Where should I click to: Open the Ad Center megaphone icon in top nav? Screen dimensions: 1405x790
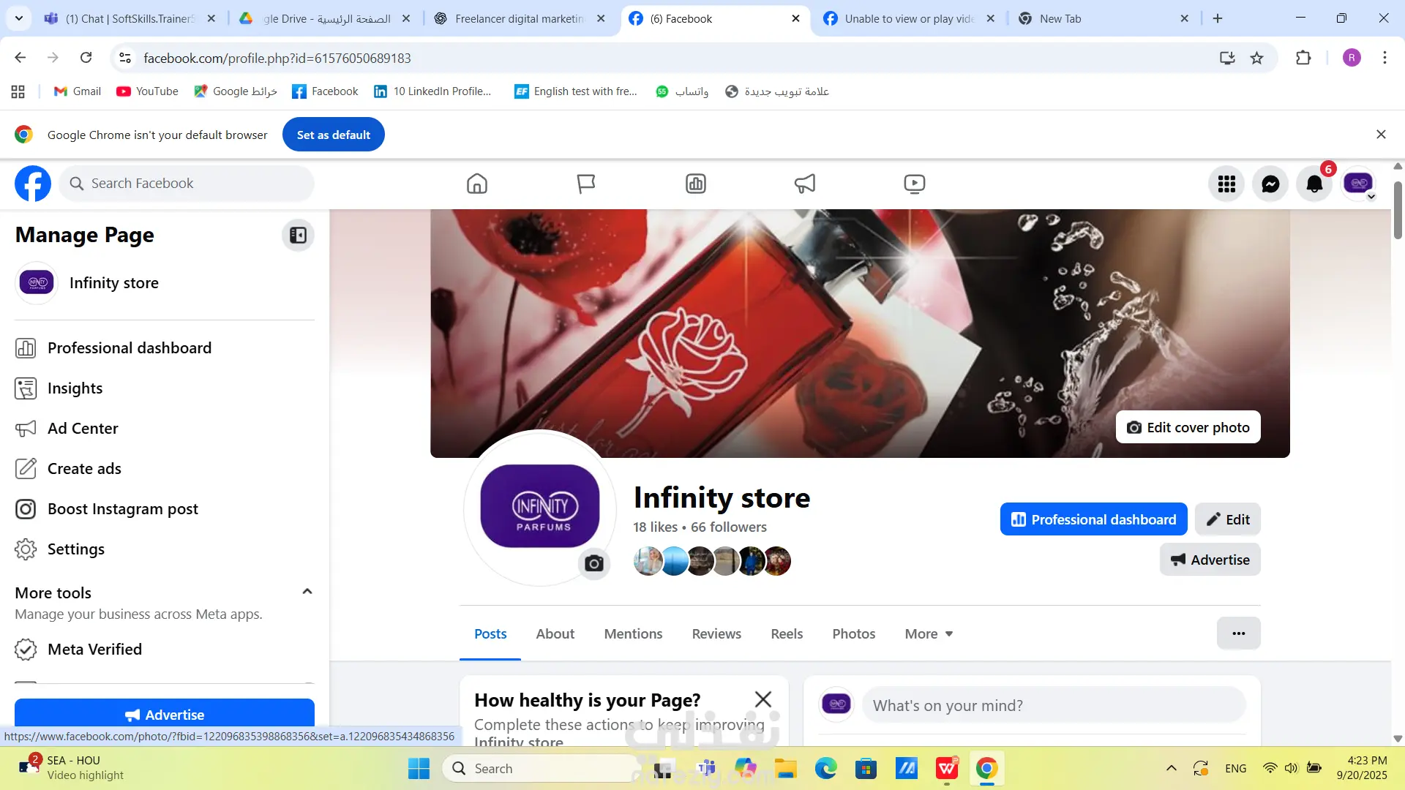pyautogui.click(x=804, y=184)
